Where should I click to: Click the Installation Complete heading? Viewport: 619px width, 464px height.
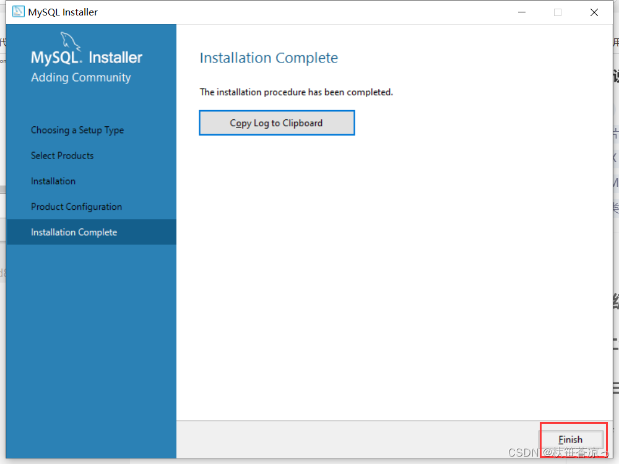point(269,58)
